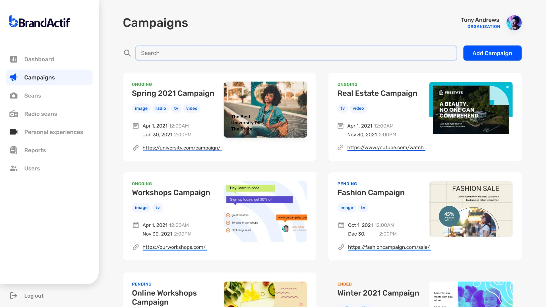The image size is (546, 307).
Task: Open Fashion Campaign title
Action: click(x=371, y=192)
